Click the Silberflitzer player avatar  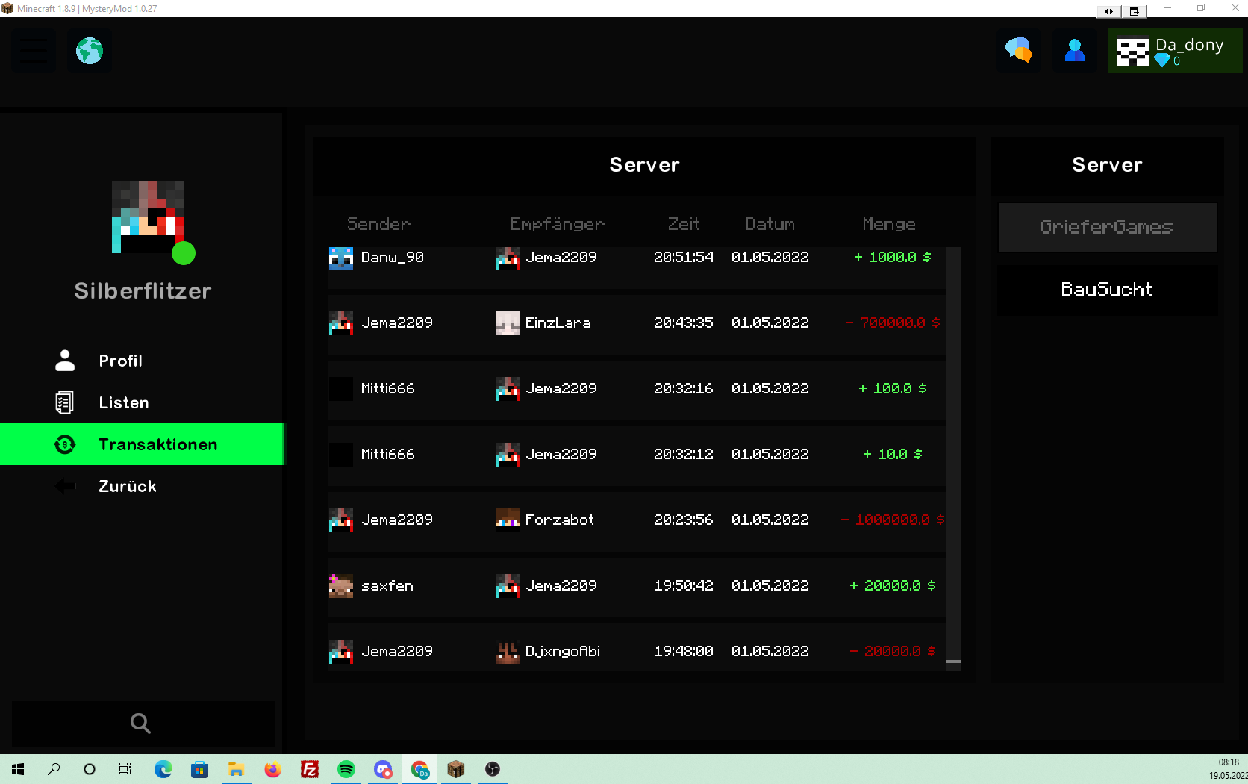148,217
